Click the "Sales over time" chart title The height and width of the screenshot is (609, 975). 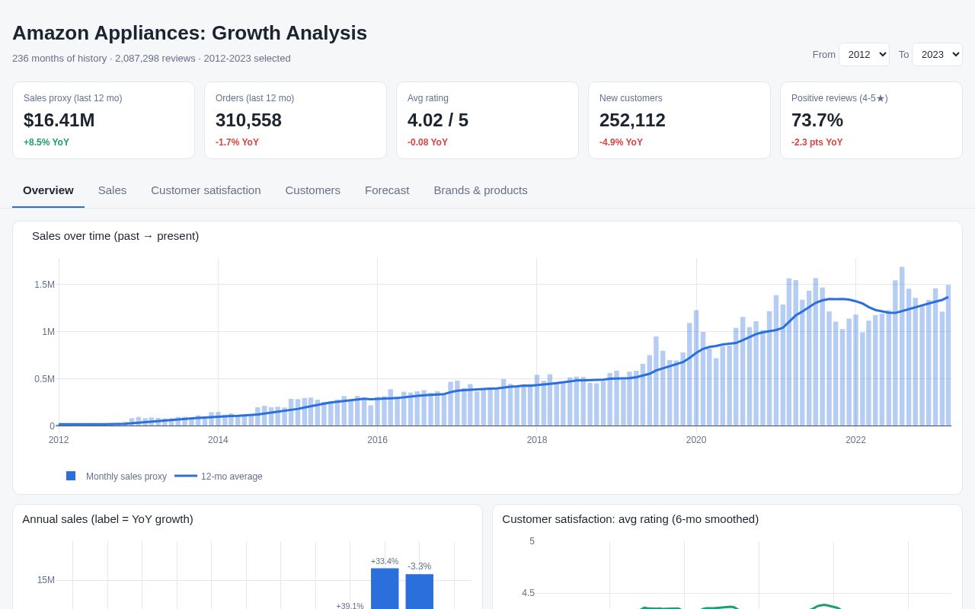[115, 236]
